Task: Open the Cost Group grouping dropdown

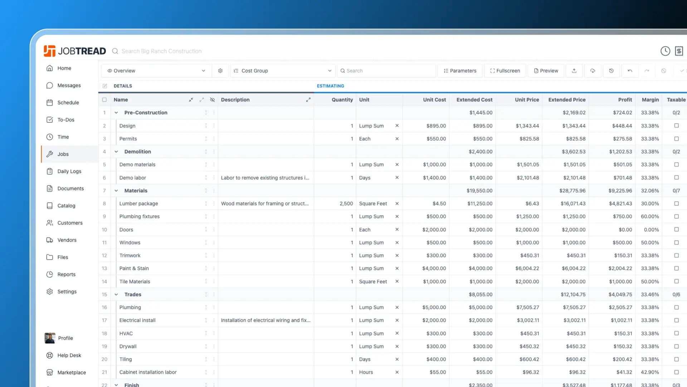Action: tap(283, 71)
